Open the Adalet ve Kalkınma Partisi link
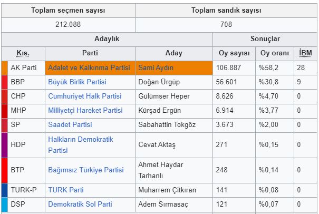This screenshot has width=319, height=214. coord(89,68)
